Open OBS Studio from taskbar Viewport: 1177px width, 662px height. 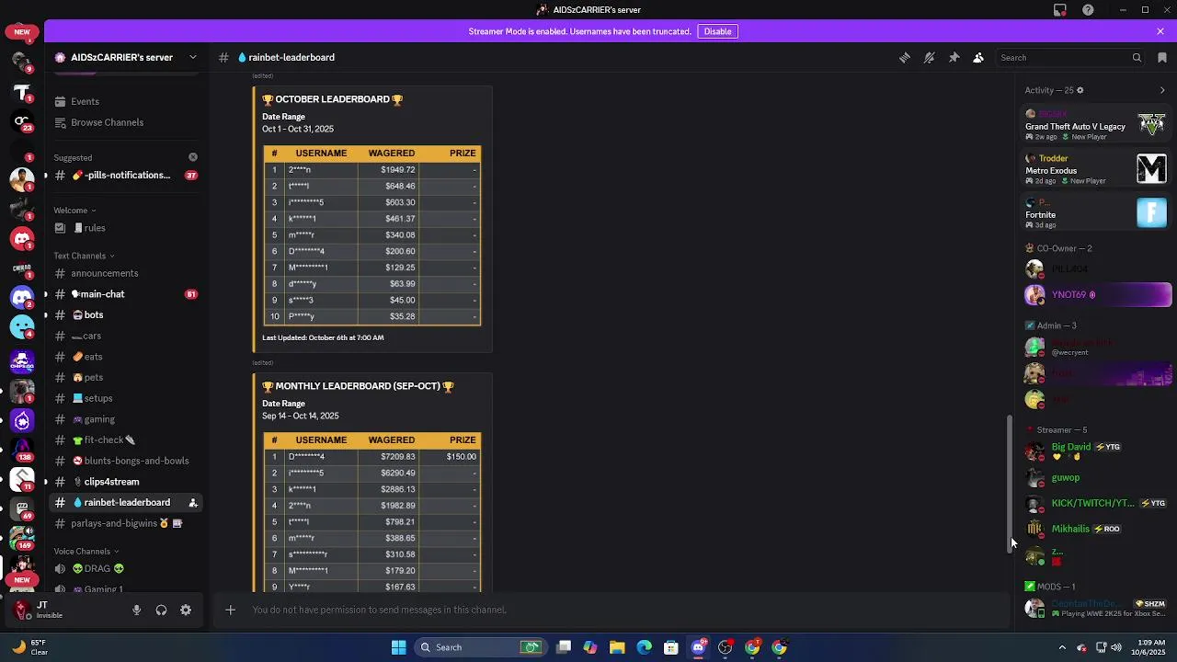click(x=726, y=647)
